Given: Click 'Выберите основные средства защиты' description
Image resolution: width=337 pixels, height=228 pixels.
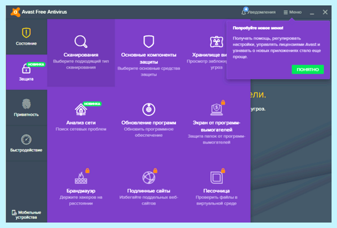Looking at the screenshot, I should point(148,71).
